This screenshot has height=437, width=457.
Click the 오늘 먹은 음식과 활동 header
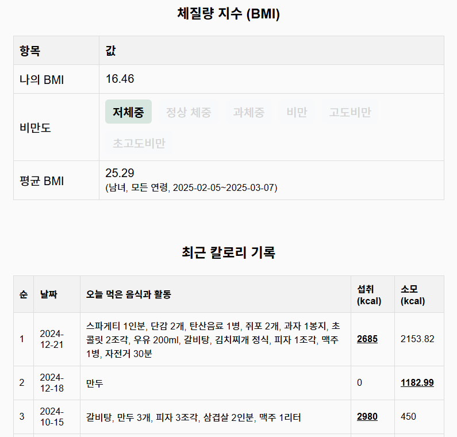click(x=216, y=294)
